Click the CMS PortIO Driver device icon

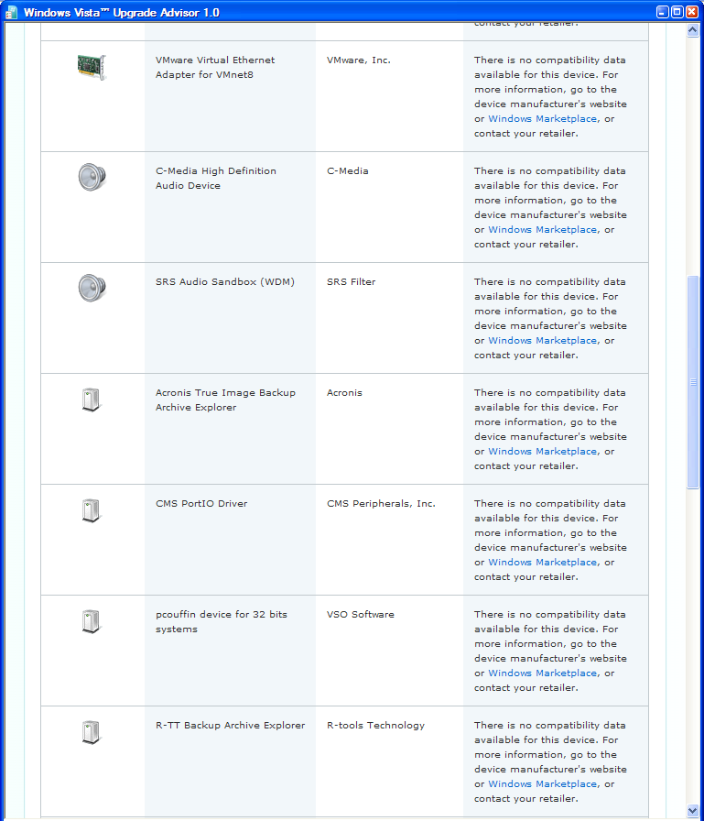91,511
